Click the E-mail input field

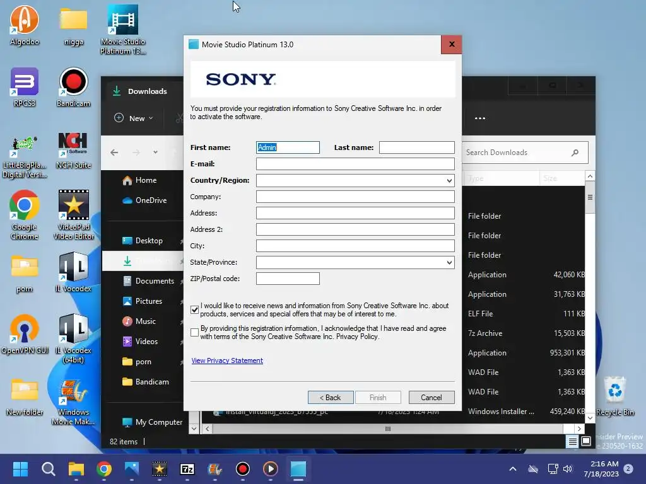(x=355, y=164)
